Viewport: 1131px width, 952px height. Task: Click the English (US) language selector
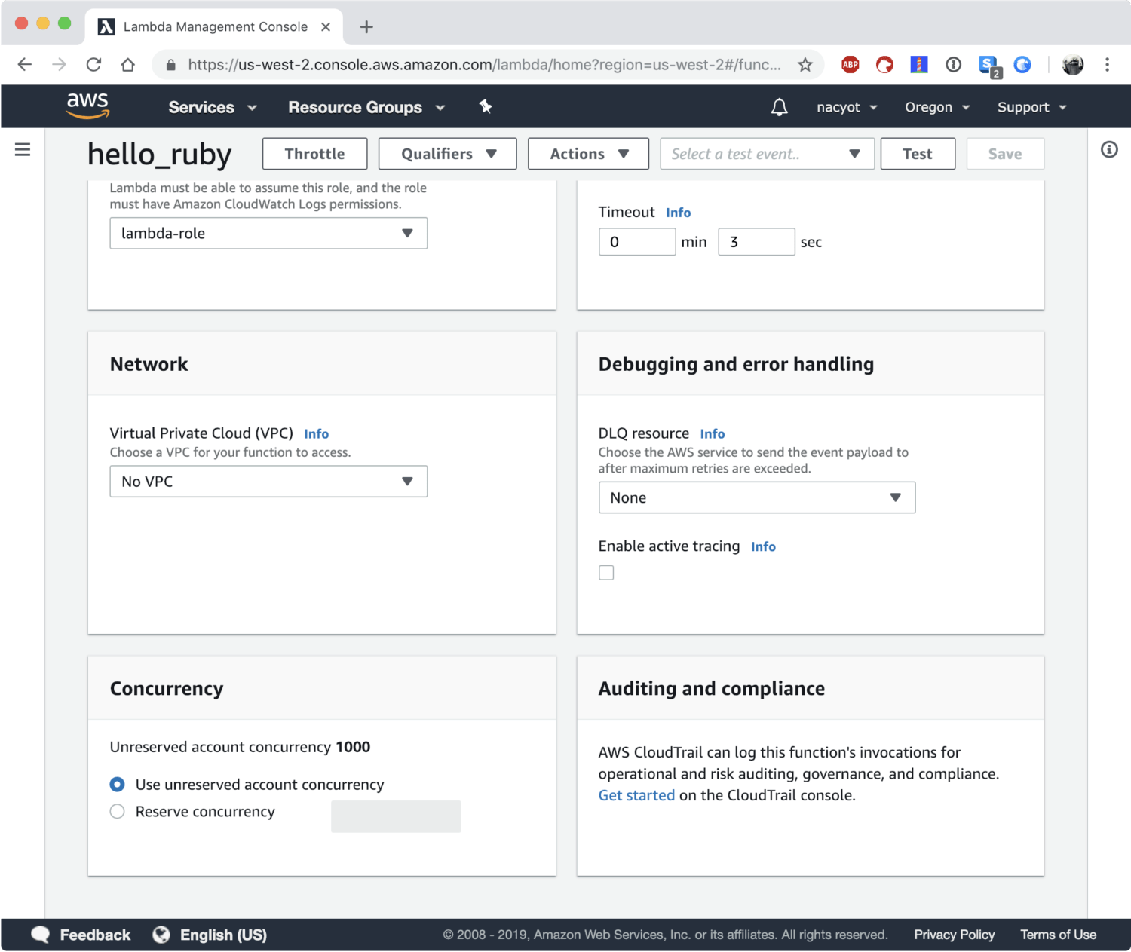(x=223, y=935)
